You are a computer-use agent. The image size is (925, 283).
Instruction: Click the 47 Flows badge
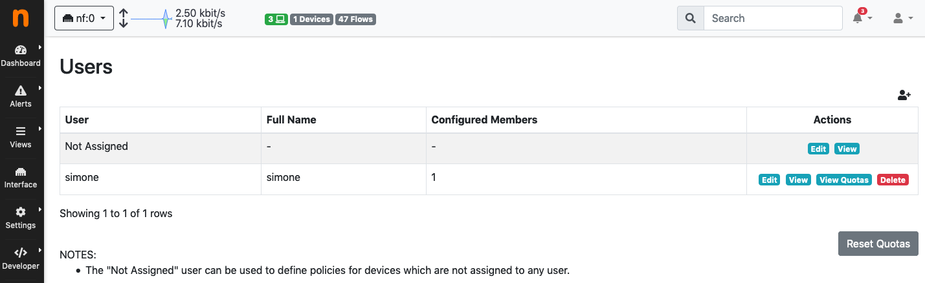tap(355, 19)
